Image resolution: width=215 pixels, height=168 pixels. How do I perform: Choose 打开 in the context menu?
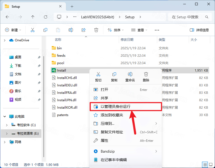point(126,90)
